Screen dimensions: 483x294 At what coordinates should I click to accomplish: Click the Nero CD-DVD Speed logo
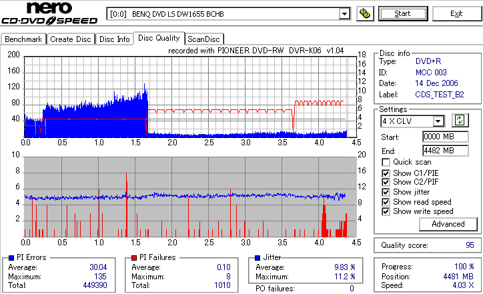(49, 13)
